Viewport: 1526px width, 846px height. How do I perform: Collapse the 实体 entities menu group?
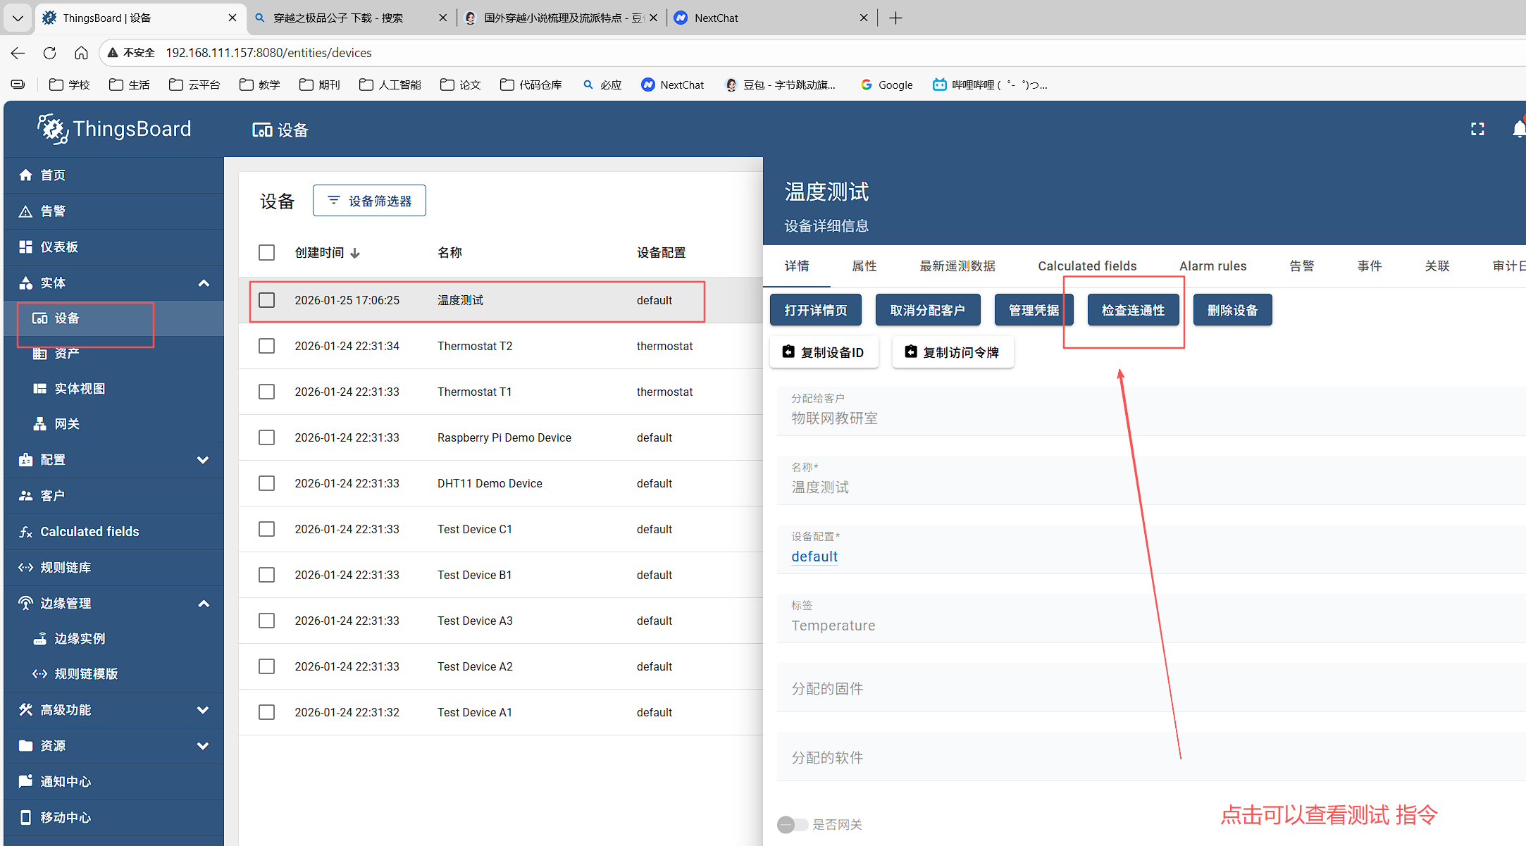(204, 283)
